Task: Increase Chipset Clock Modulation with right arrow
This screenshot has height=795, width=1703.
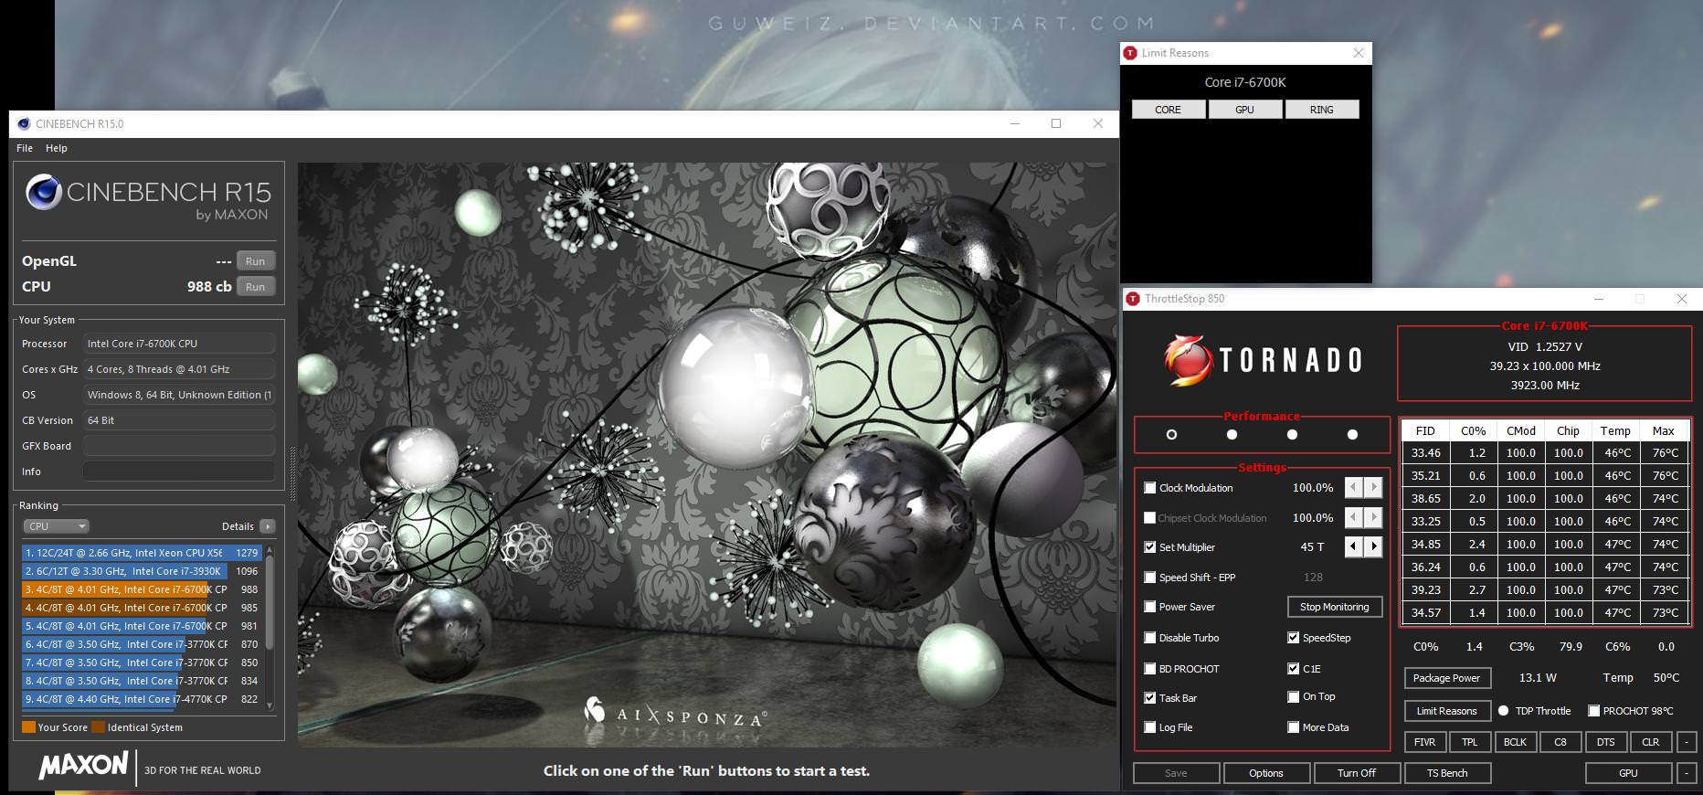Action: (x=1373, y=517)
